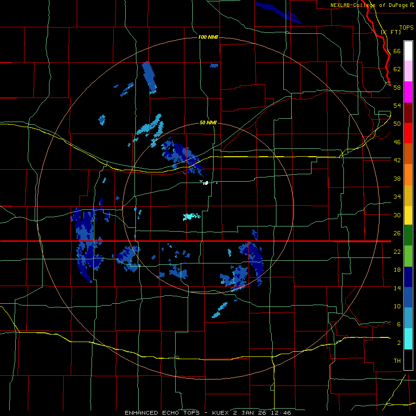The image size is (416, 416).
Task: Select the 10 value on the scale
Action: pos(397,306)
